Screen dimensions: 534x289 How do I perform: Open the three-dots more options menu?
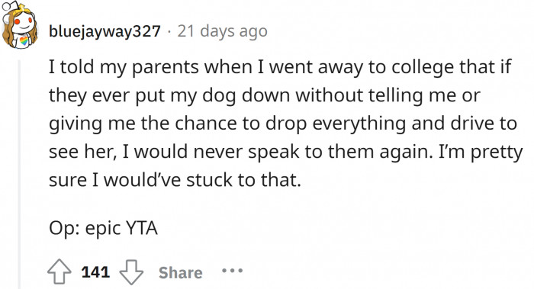pos(232,271)
